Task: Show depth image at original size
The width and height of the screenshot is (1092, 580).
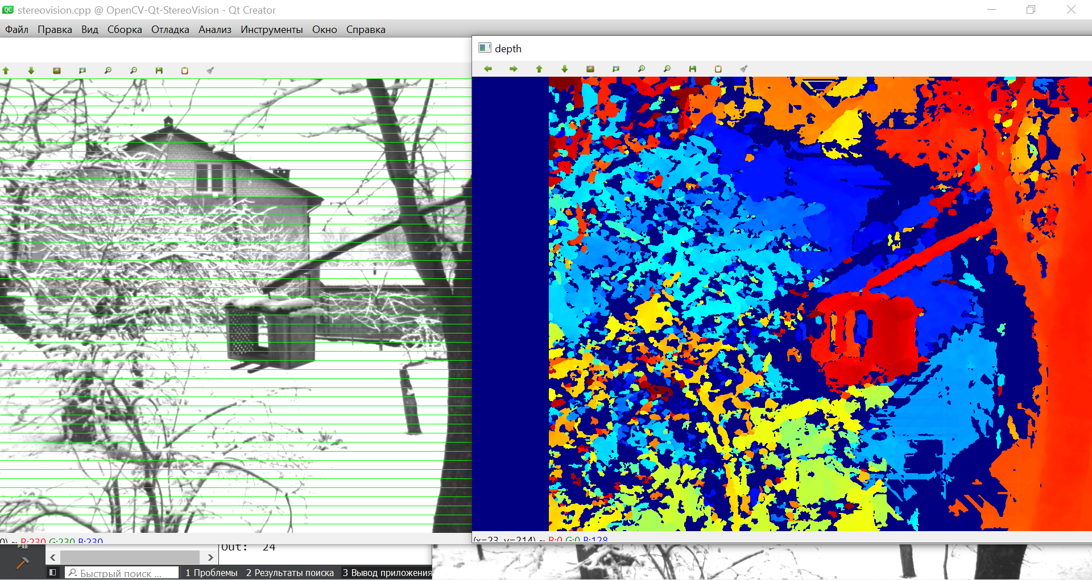Action: [590, 69]
